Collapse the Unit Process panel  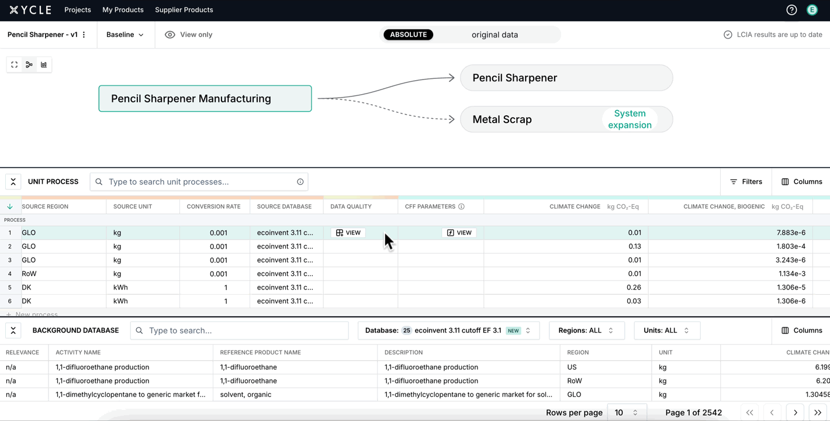coord(13,182)
